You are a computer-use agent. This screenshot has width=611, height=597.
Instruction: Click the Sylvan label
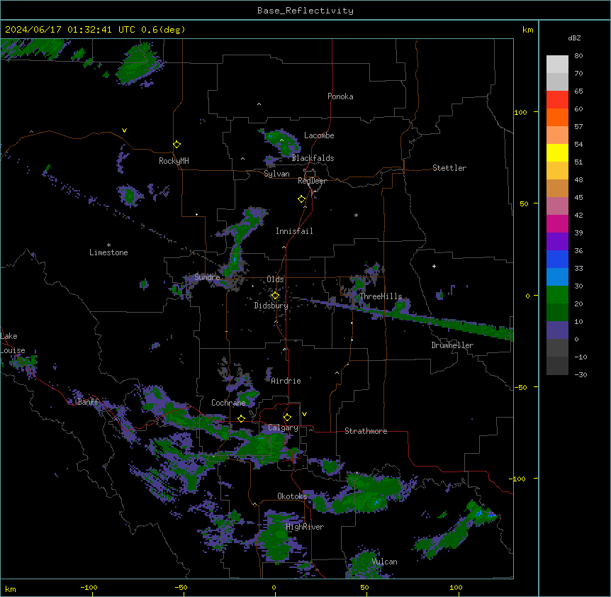point(276,174)
